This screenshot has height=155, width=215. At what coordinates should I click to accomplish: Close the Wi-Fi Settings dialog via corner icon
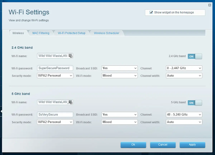tap(210, 5)
